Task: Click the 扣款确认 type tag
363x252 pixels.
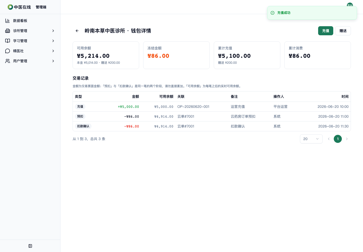Action: tap(83, 126)
